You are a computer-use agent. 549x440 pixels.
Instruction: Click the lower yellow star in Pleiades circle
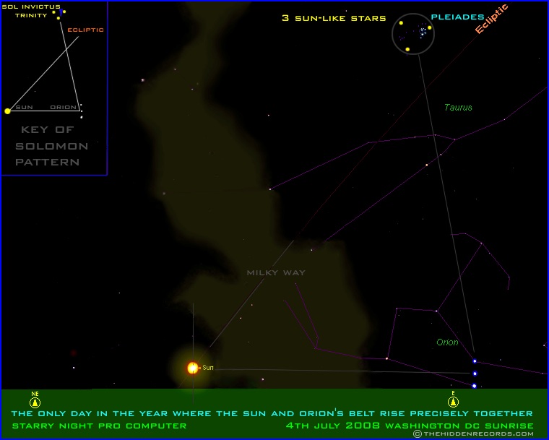point(407,49)
